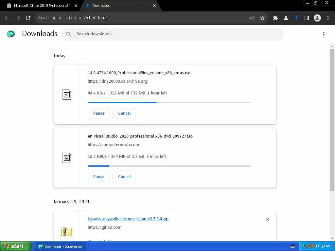This screenshot has height=251, width=335.
Task: Focus the Search downloads field
Action: coord(173,34)
